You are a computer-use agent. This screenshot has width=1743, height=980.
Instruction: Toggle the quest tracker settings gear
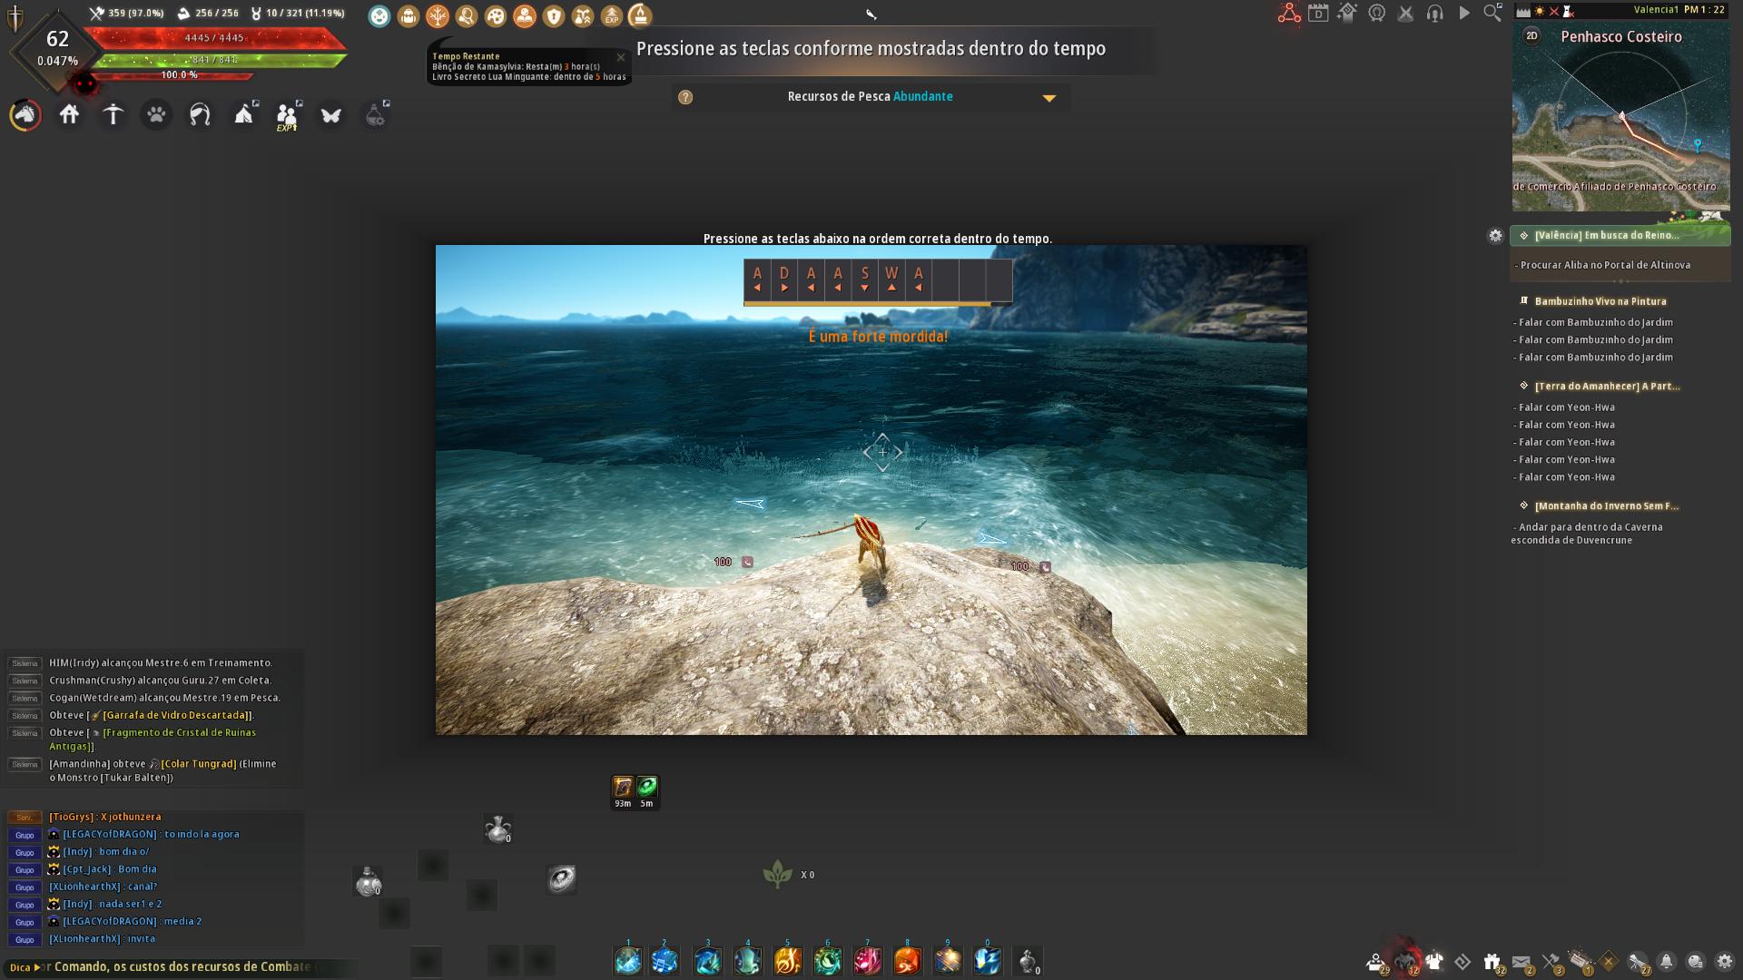pyautogui.click(x=1495, y=236)
